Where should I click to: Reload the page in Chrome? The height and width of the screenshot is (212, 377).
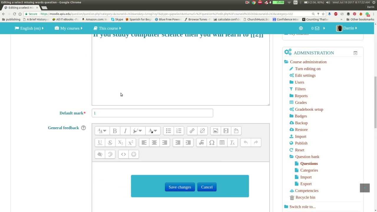(x=14, y=14)
